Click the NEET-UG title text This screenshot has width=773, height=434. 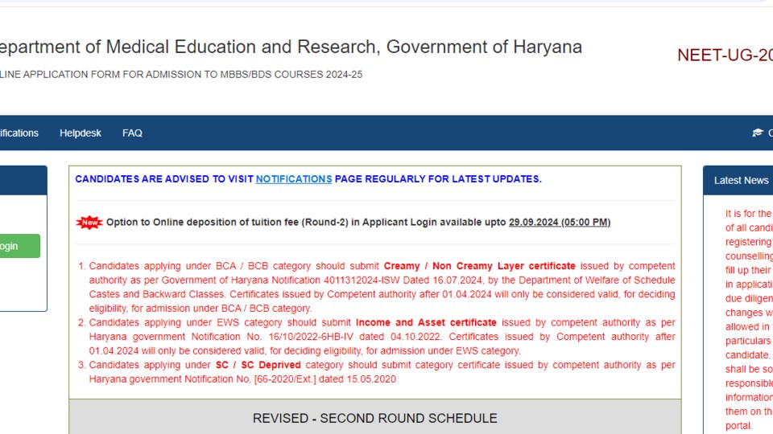pyautogui.click(x=725, y=55)
